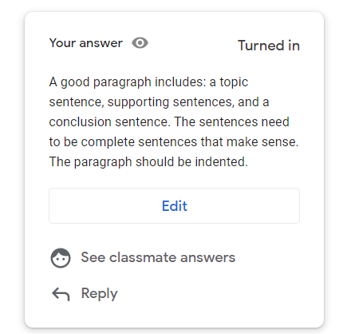The image size is (339, 334).
Task: Click the Your answer heading
Action: tap(86, 43)
